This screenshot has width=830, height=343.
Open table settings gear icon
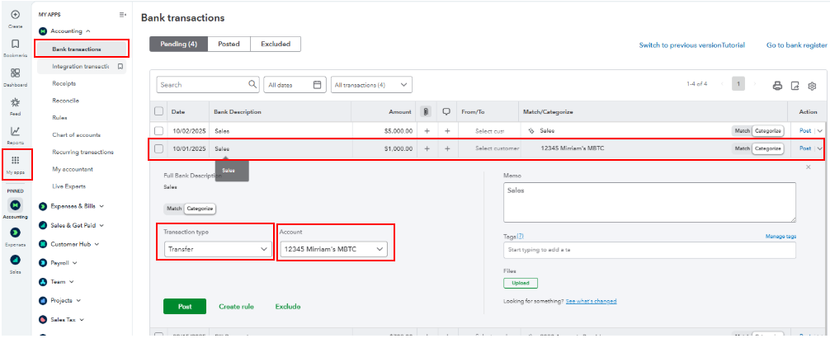[812, 85]
